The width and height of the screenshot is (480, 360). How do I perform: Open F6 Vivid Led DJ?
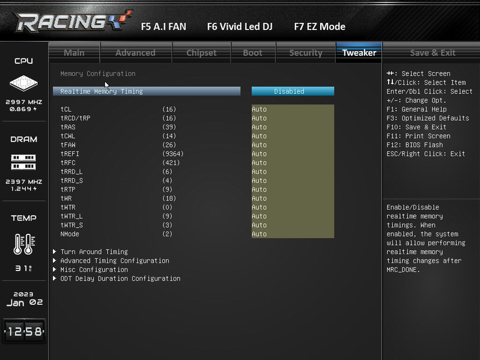pyautogui.click(x=240, y=26)
